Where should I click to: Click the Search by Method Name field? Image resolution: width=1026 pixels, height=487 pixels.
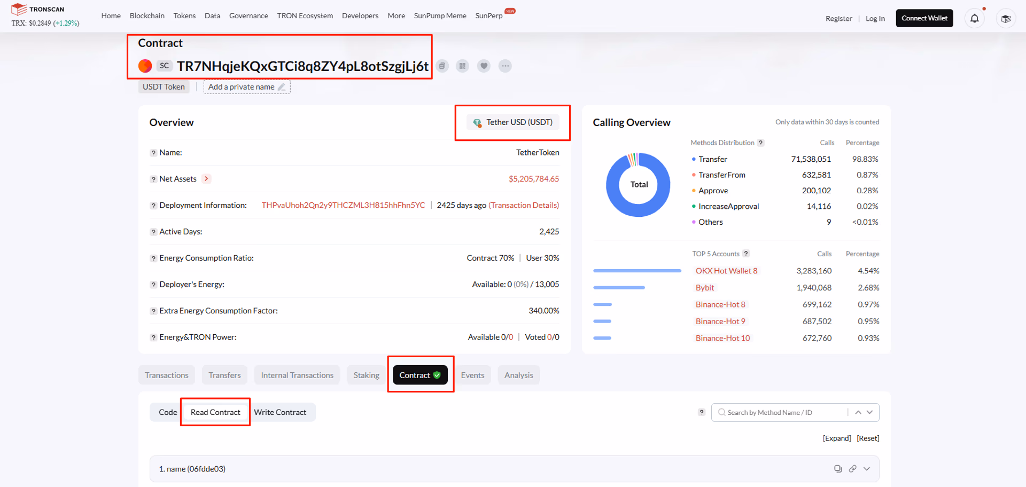780,412
